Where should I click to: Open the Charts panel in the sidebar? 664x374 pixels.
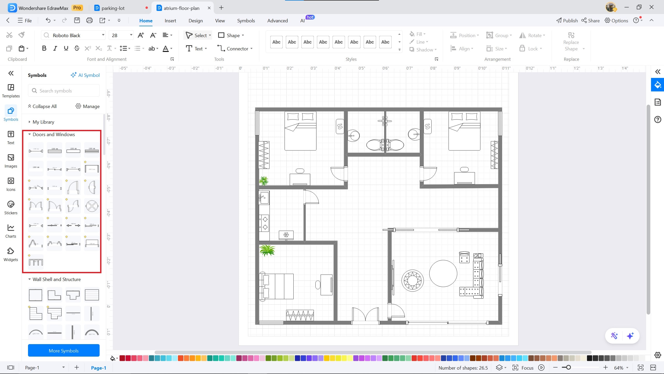[x=11, y=230]
